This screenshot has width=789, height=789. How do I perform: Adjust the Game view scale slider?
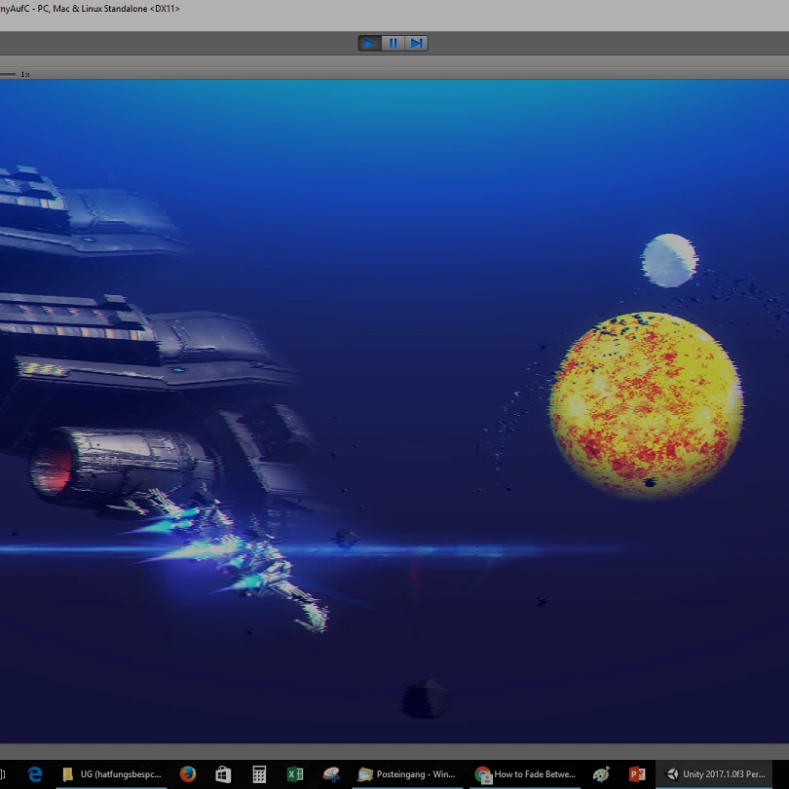coord(8,74)
